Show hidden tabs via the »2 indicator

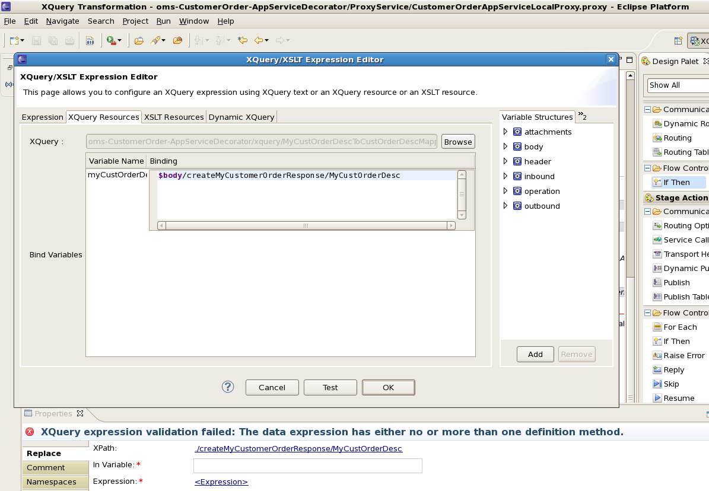tap(583, 116)
